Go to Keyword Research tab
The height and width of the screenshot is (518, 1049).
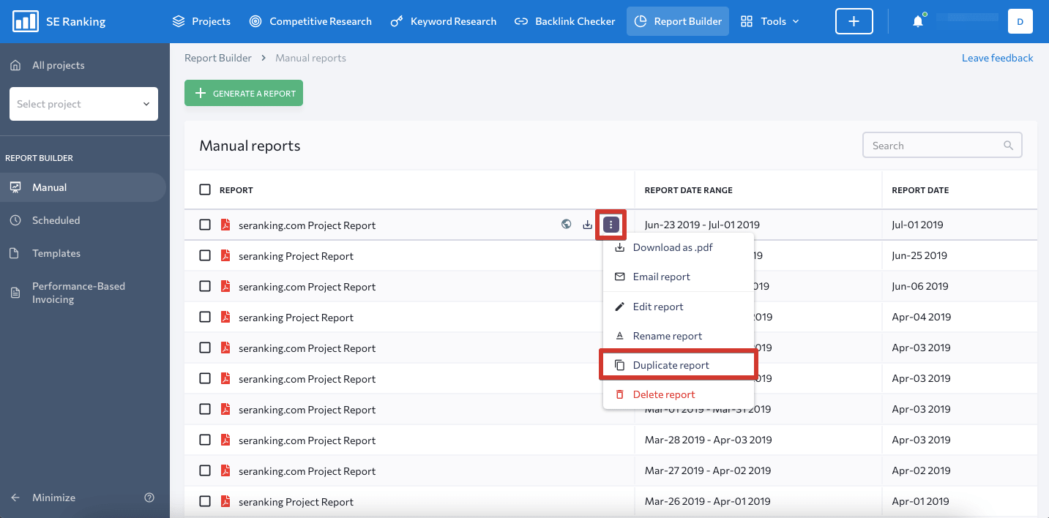click(x=444, y=21)
